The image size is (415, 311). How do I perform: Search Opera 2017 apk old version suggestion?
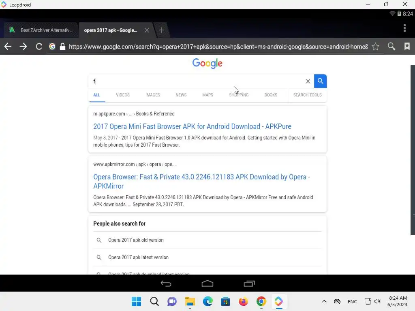[x=207, y=240]
